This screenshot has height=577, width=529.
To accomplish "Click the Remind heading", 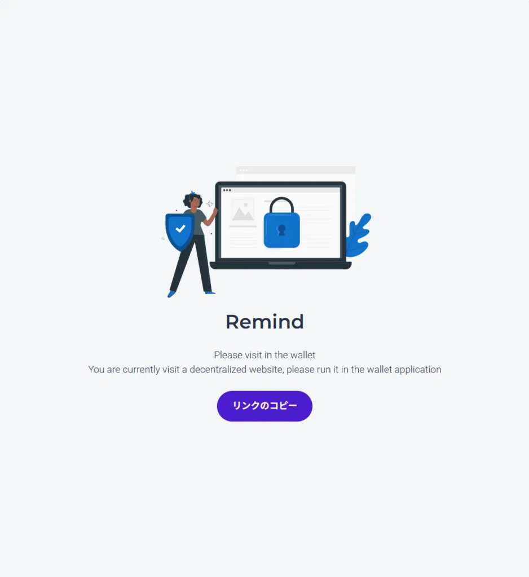I will pos(264,322).
